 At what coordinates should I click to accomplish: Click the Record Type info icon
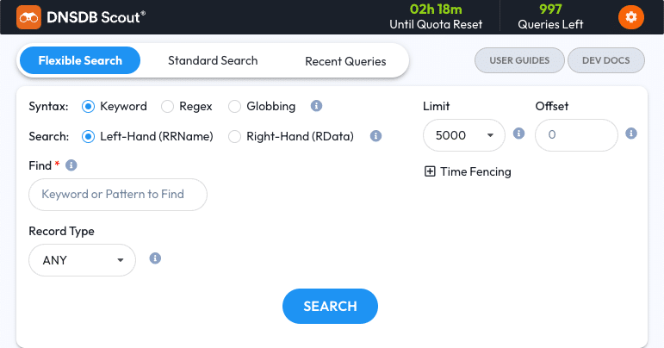point(155,258)
